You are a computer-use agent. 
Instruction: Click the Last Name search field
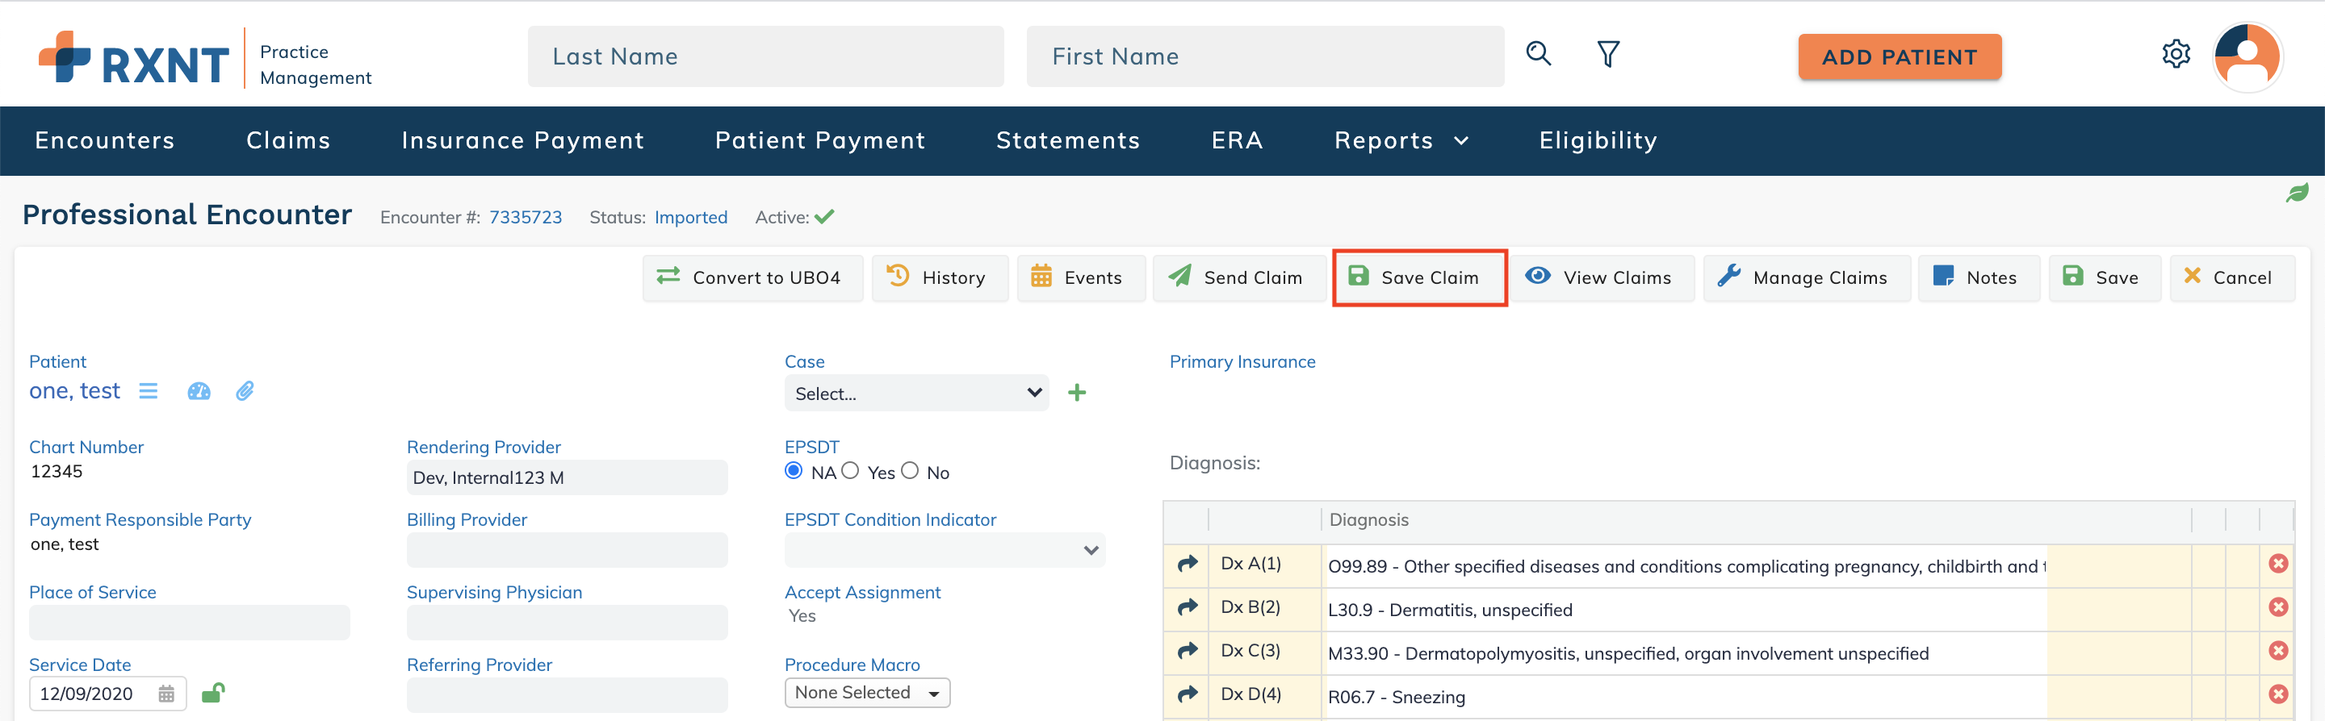click(765, 56)
